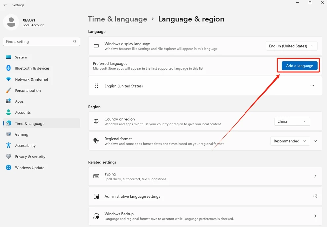Click the Windows Update refresh icon
This screenshot has height=227, width=327.
[8, 168]
